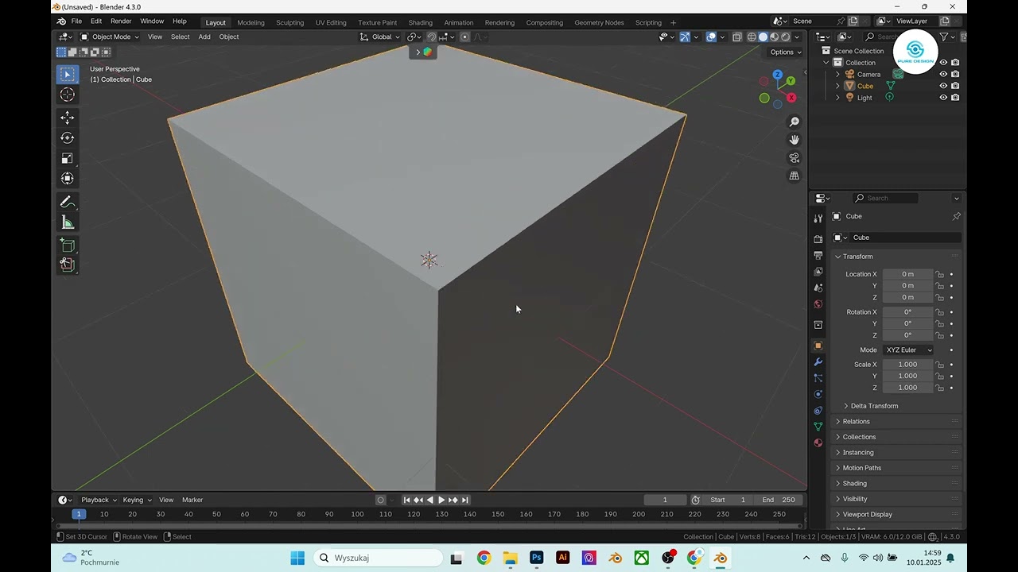Open the Render properties tab
The image size is (1018, 572).
[x=818, y=239]
